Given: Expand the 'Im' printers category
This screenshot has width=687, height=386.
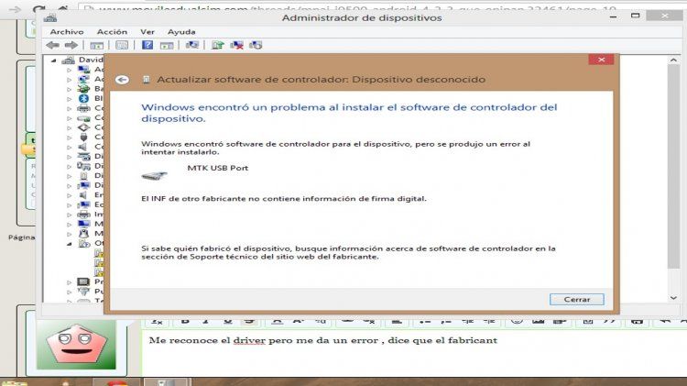Looking at the screenshot, I should pos(70,215).
